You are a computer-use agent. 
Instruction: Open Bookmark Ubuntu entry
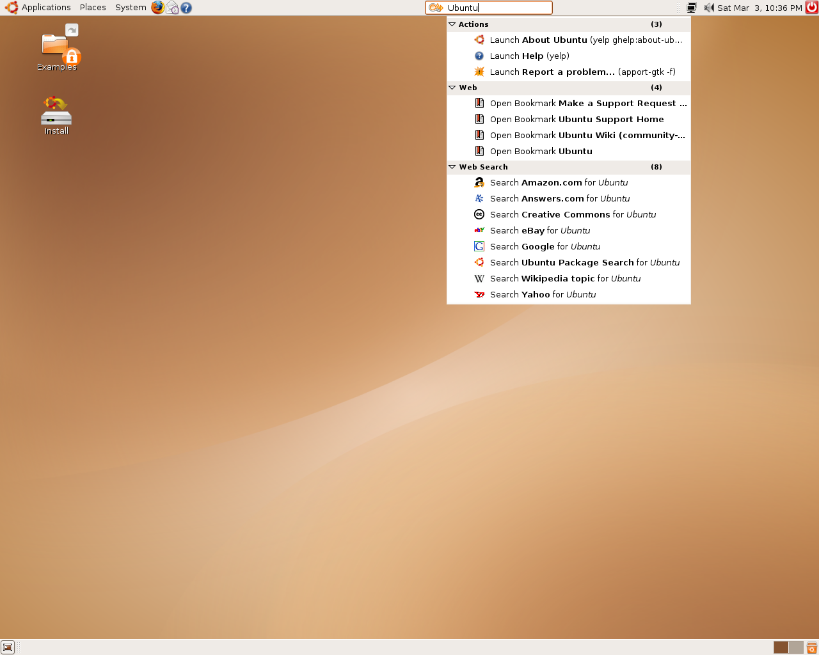[569, 151]
